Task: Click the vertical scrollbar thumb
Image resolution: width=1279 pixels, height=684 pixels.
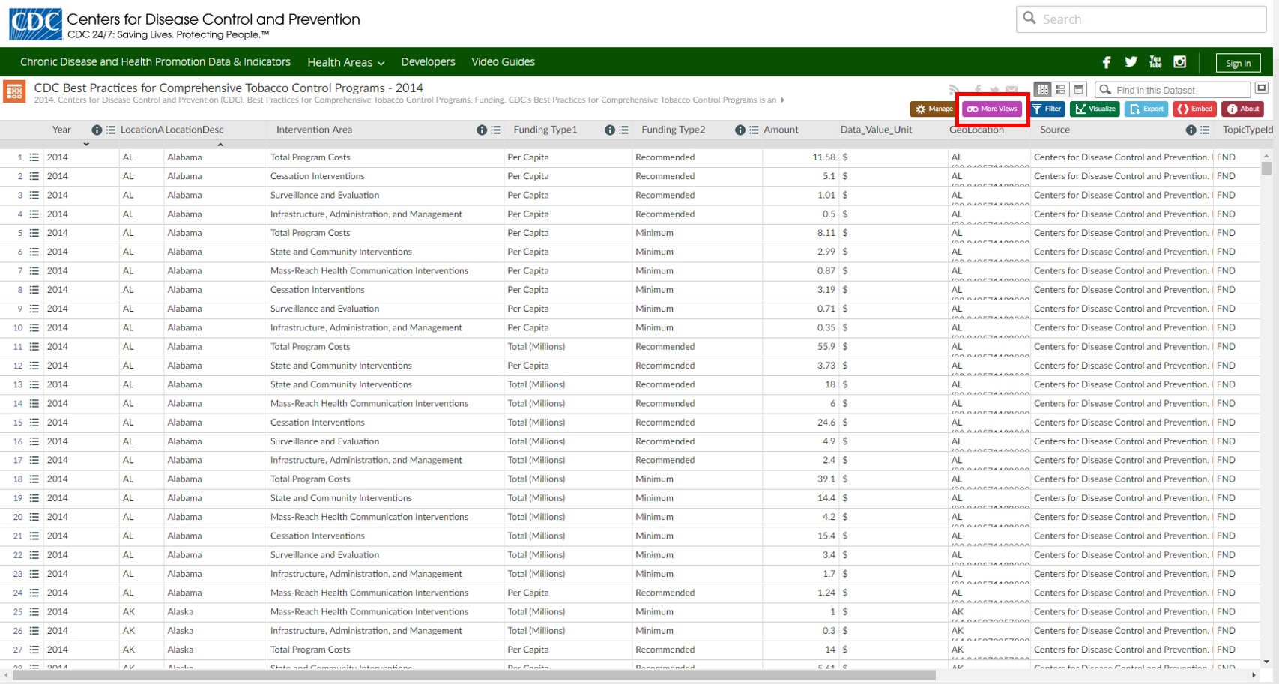Action: click(x=1266, y=168)
